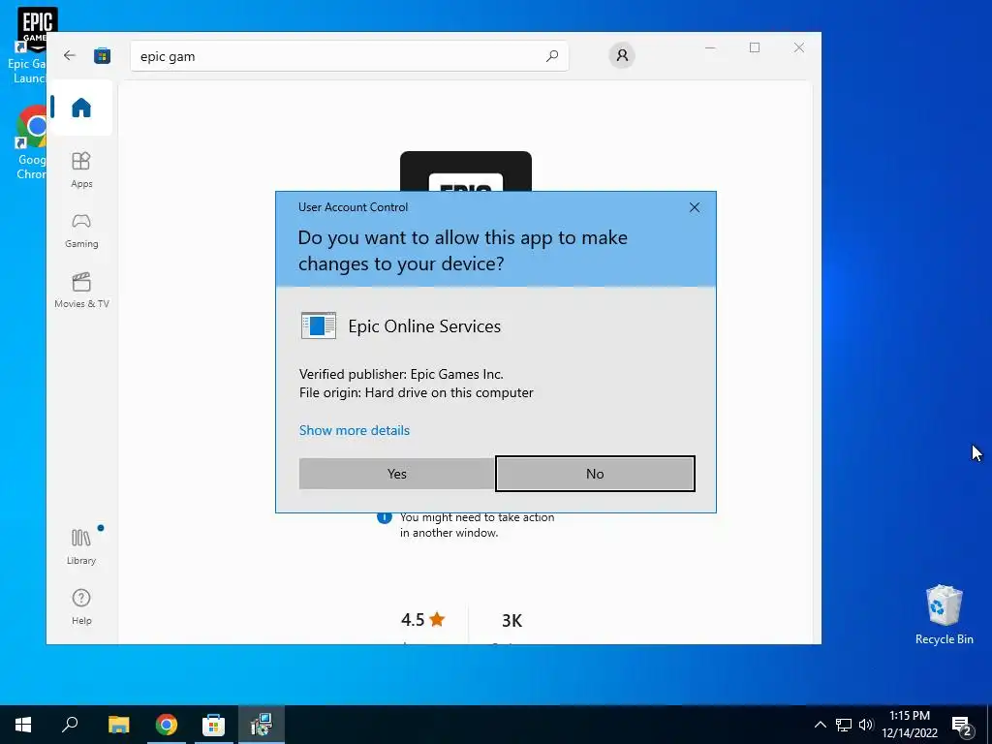
Task: Open the Gaming section in Store
Action: (81, 231)
